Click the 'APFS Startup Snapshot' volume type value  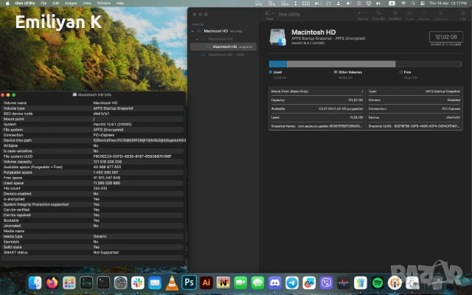[113, 108]
